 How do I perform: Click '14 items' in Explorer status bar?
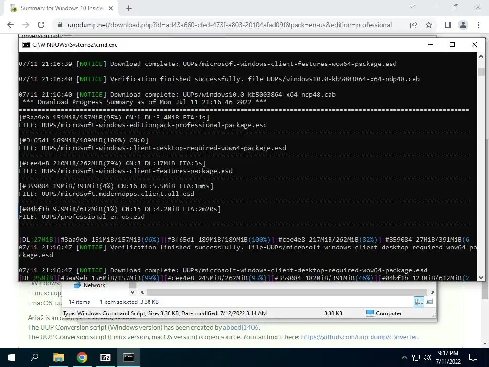click(x=79, y=302)
